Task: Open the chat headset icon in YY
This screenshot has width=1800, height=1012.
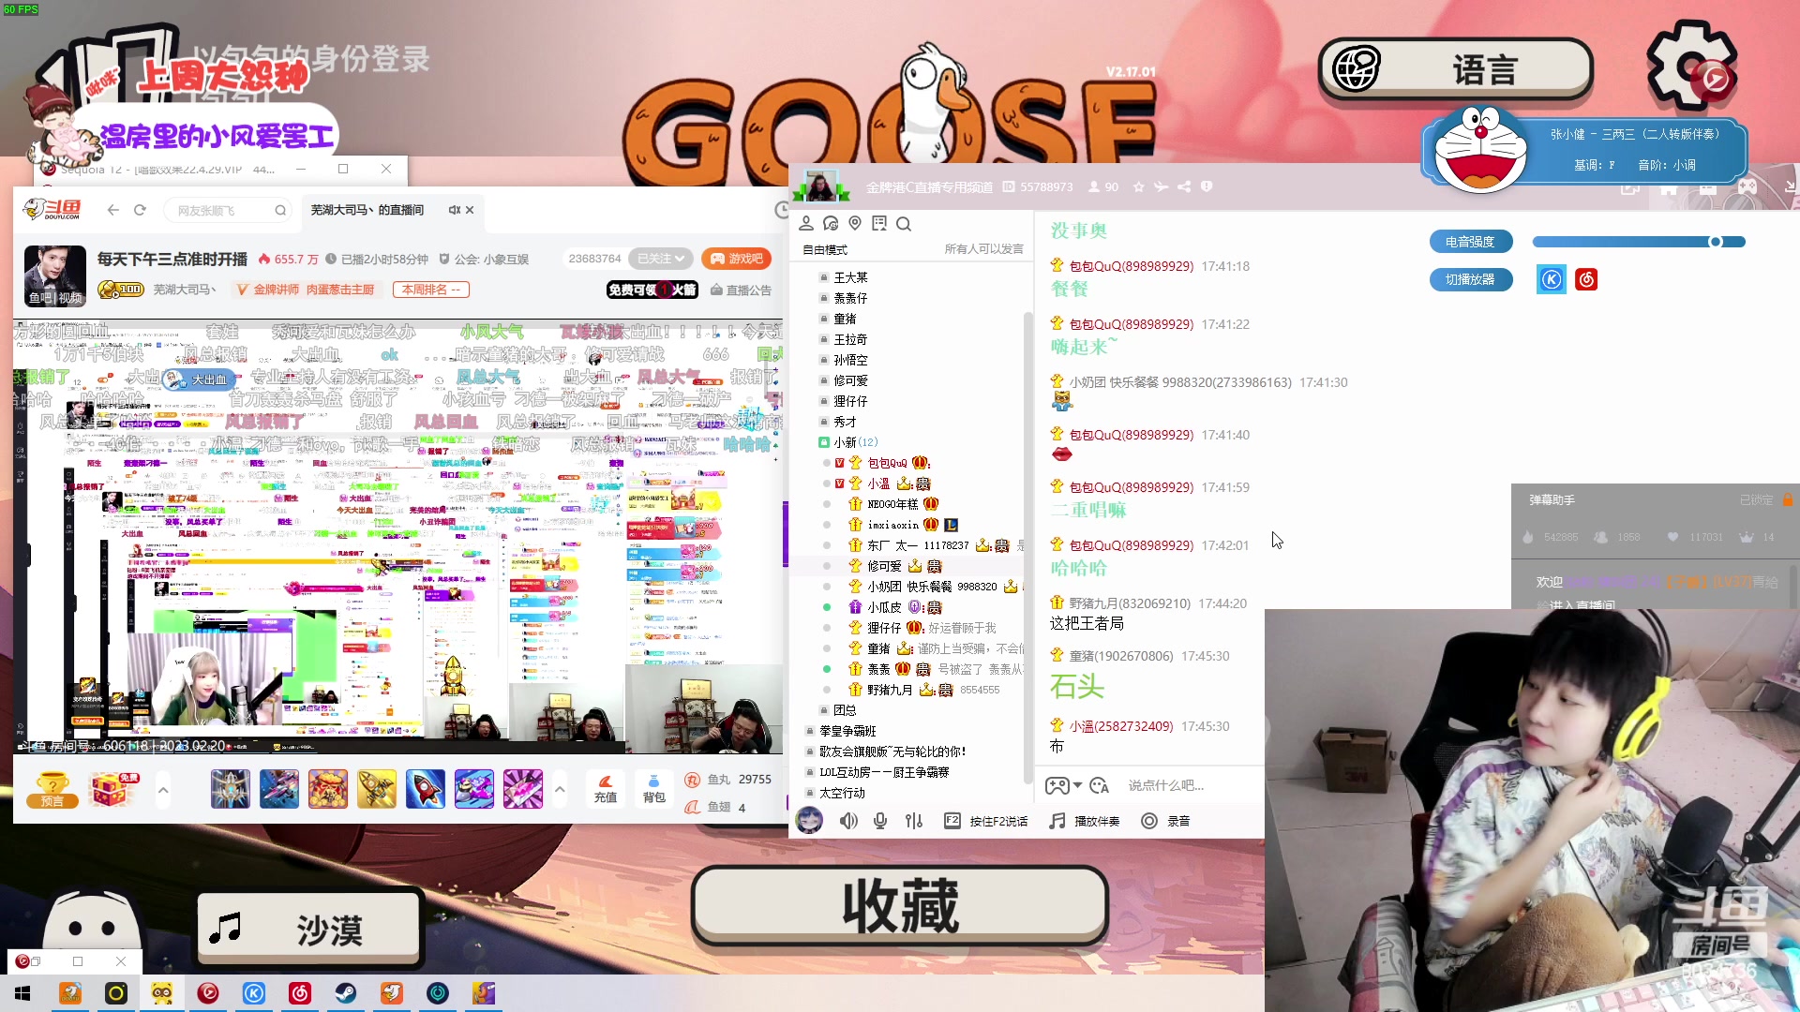Action: 831,223
